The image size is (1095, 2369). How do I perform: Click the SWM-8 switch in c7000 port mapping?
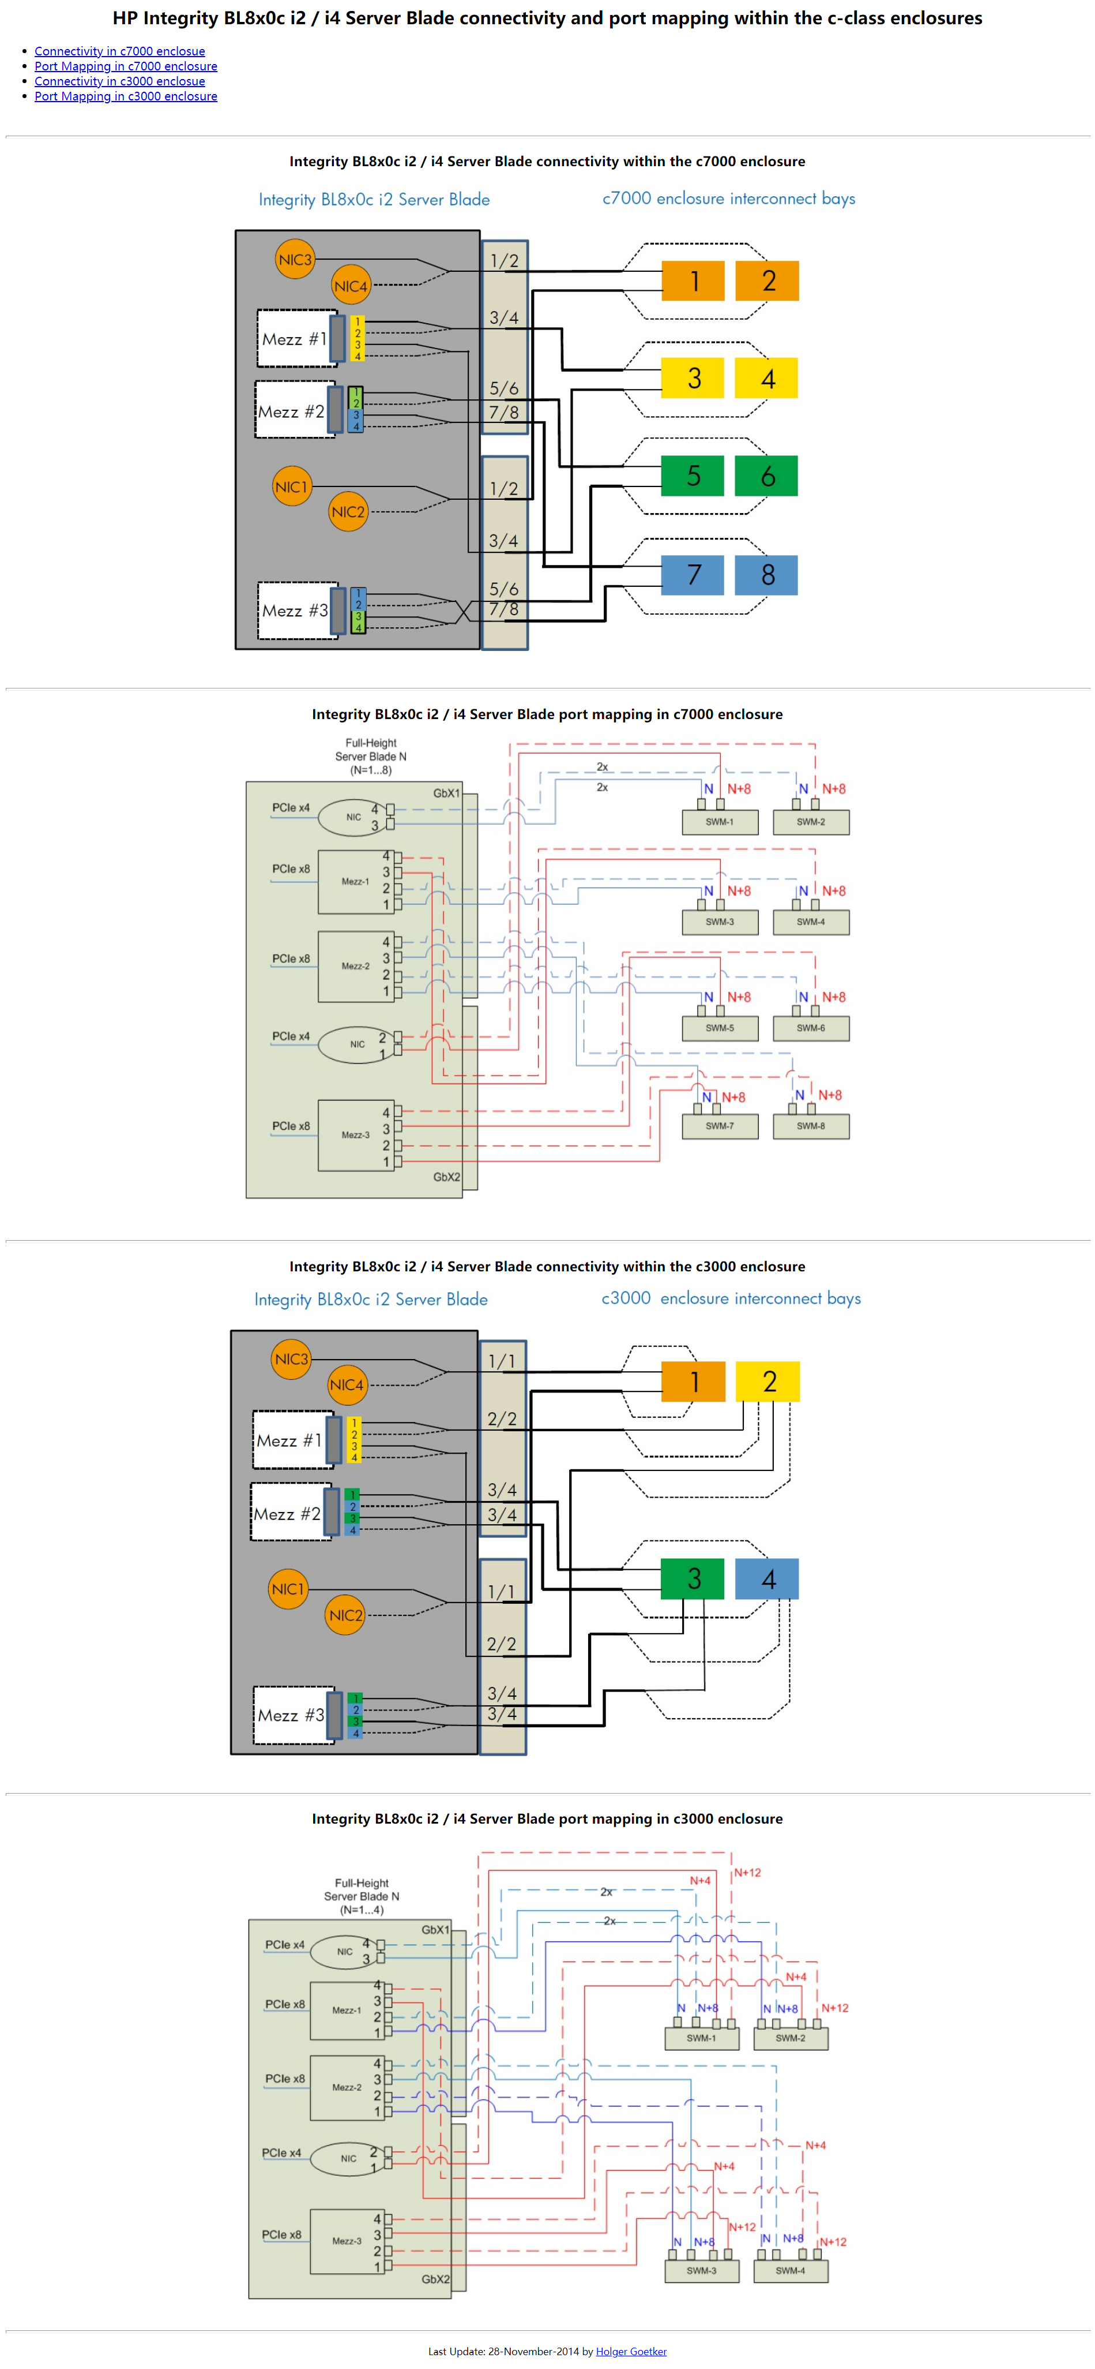tap(811, 1127)
